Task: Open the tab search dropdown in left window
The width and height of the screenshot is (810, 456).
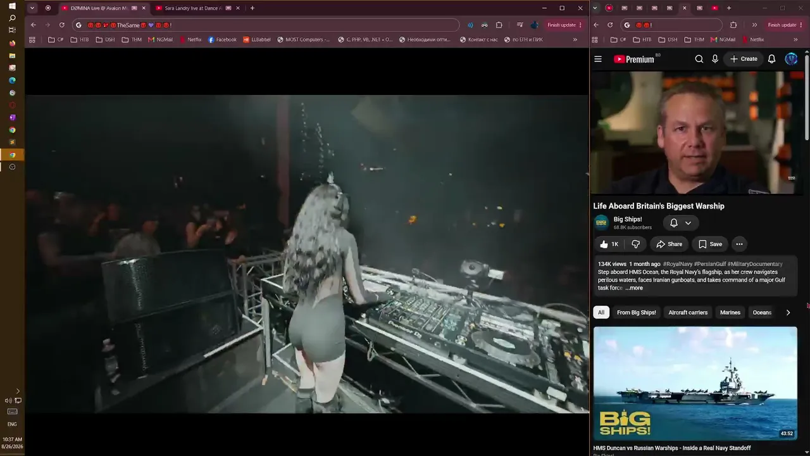Action: point(32,8)
